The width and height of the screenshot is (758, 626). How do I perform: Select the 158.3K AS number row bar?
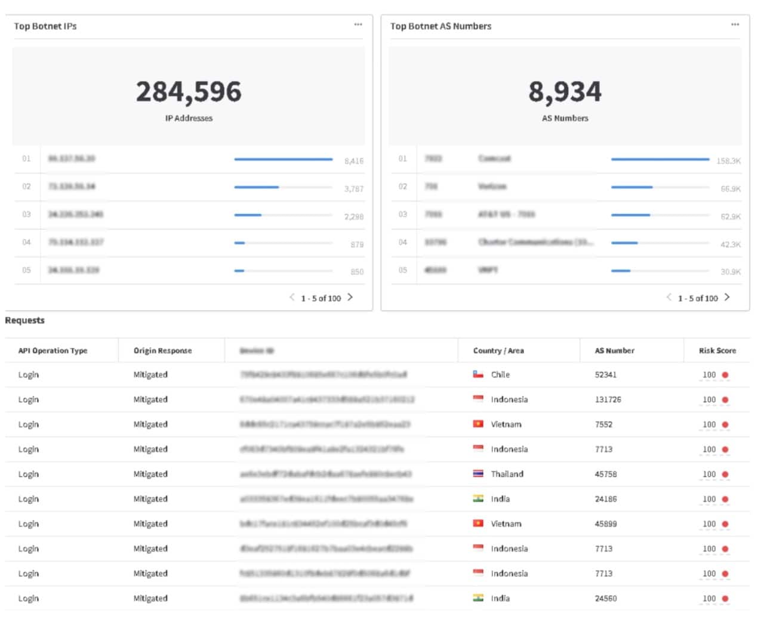point(660,159)
